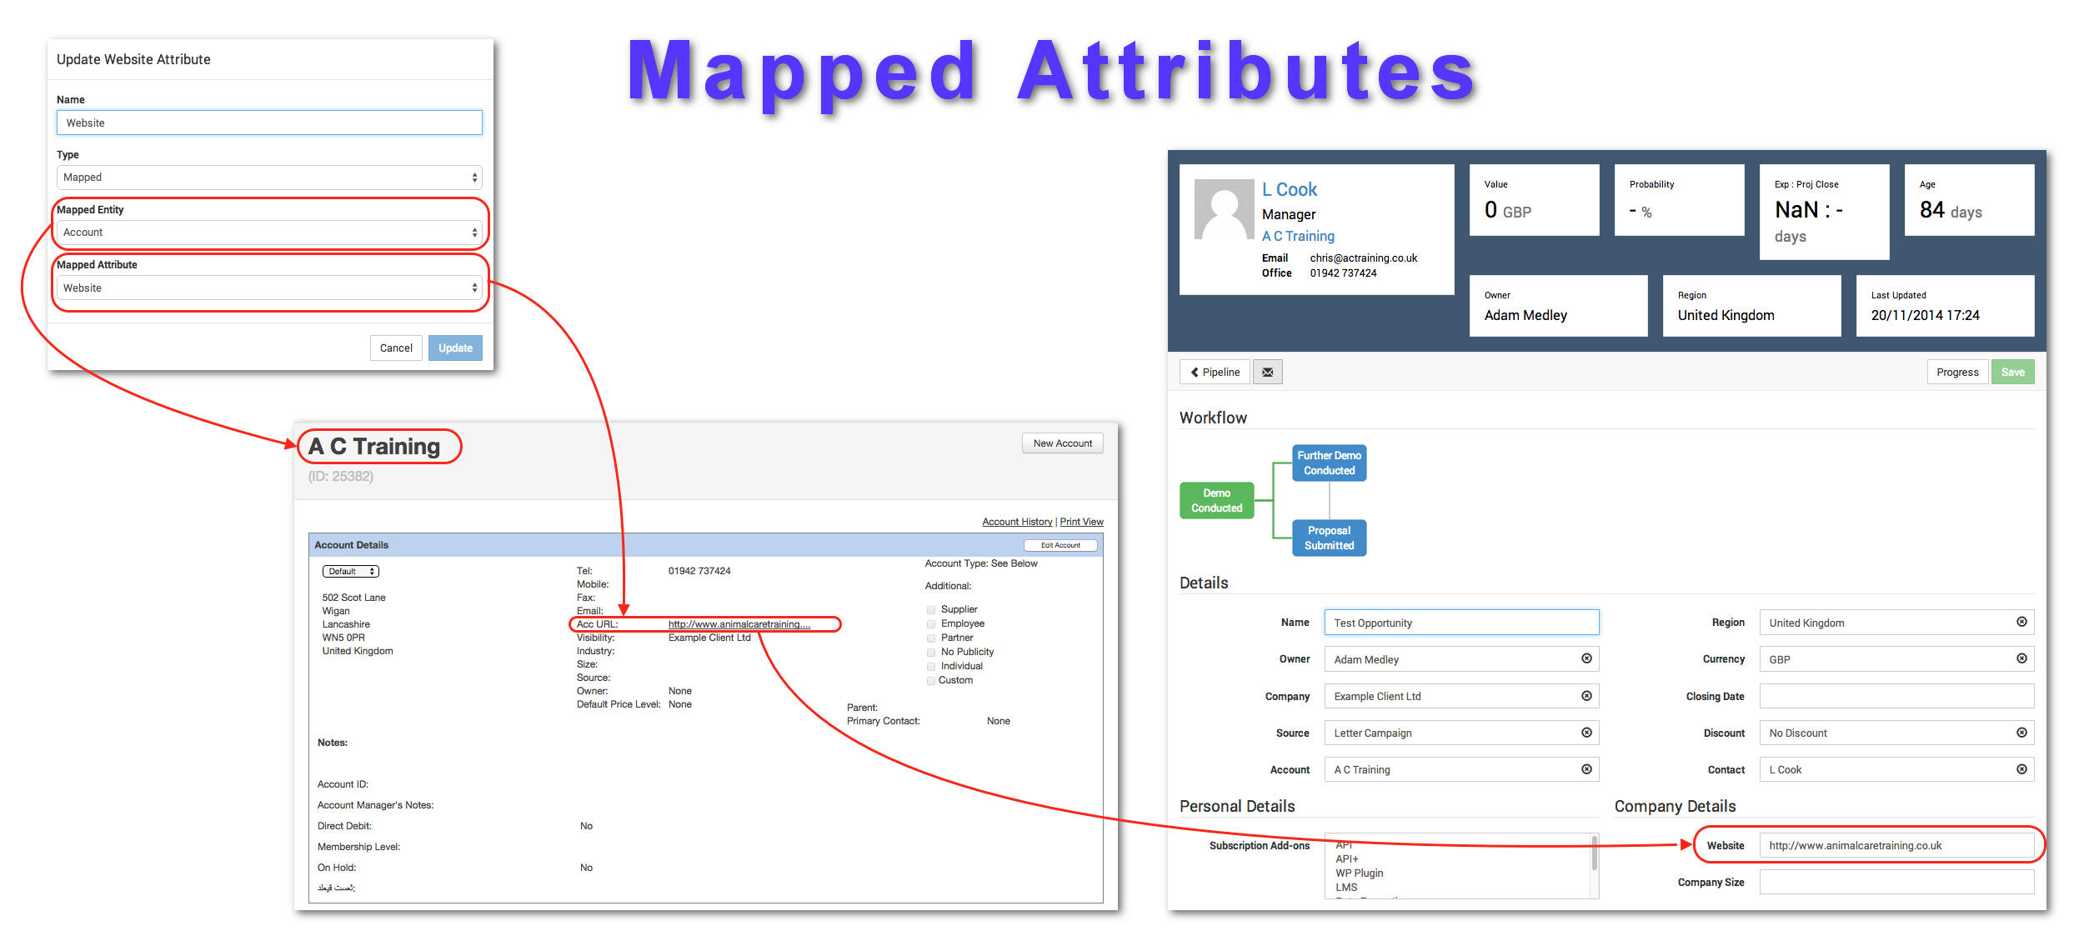
Task: Open the Mapped Entity dropdown
Action: [269, 232]
